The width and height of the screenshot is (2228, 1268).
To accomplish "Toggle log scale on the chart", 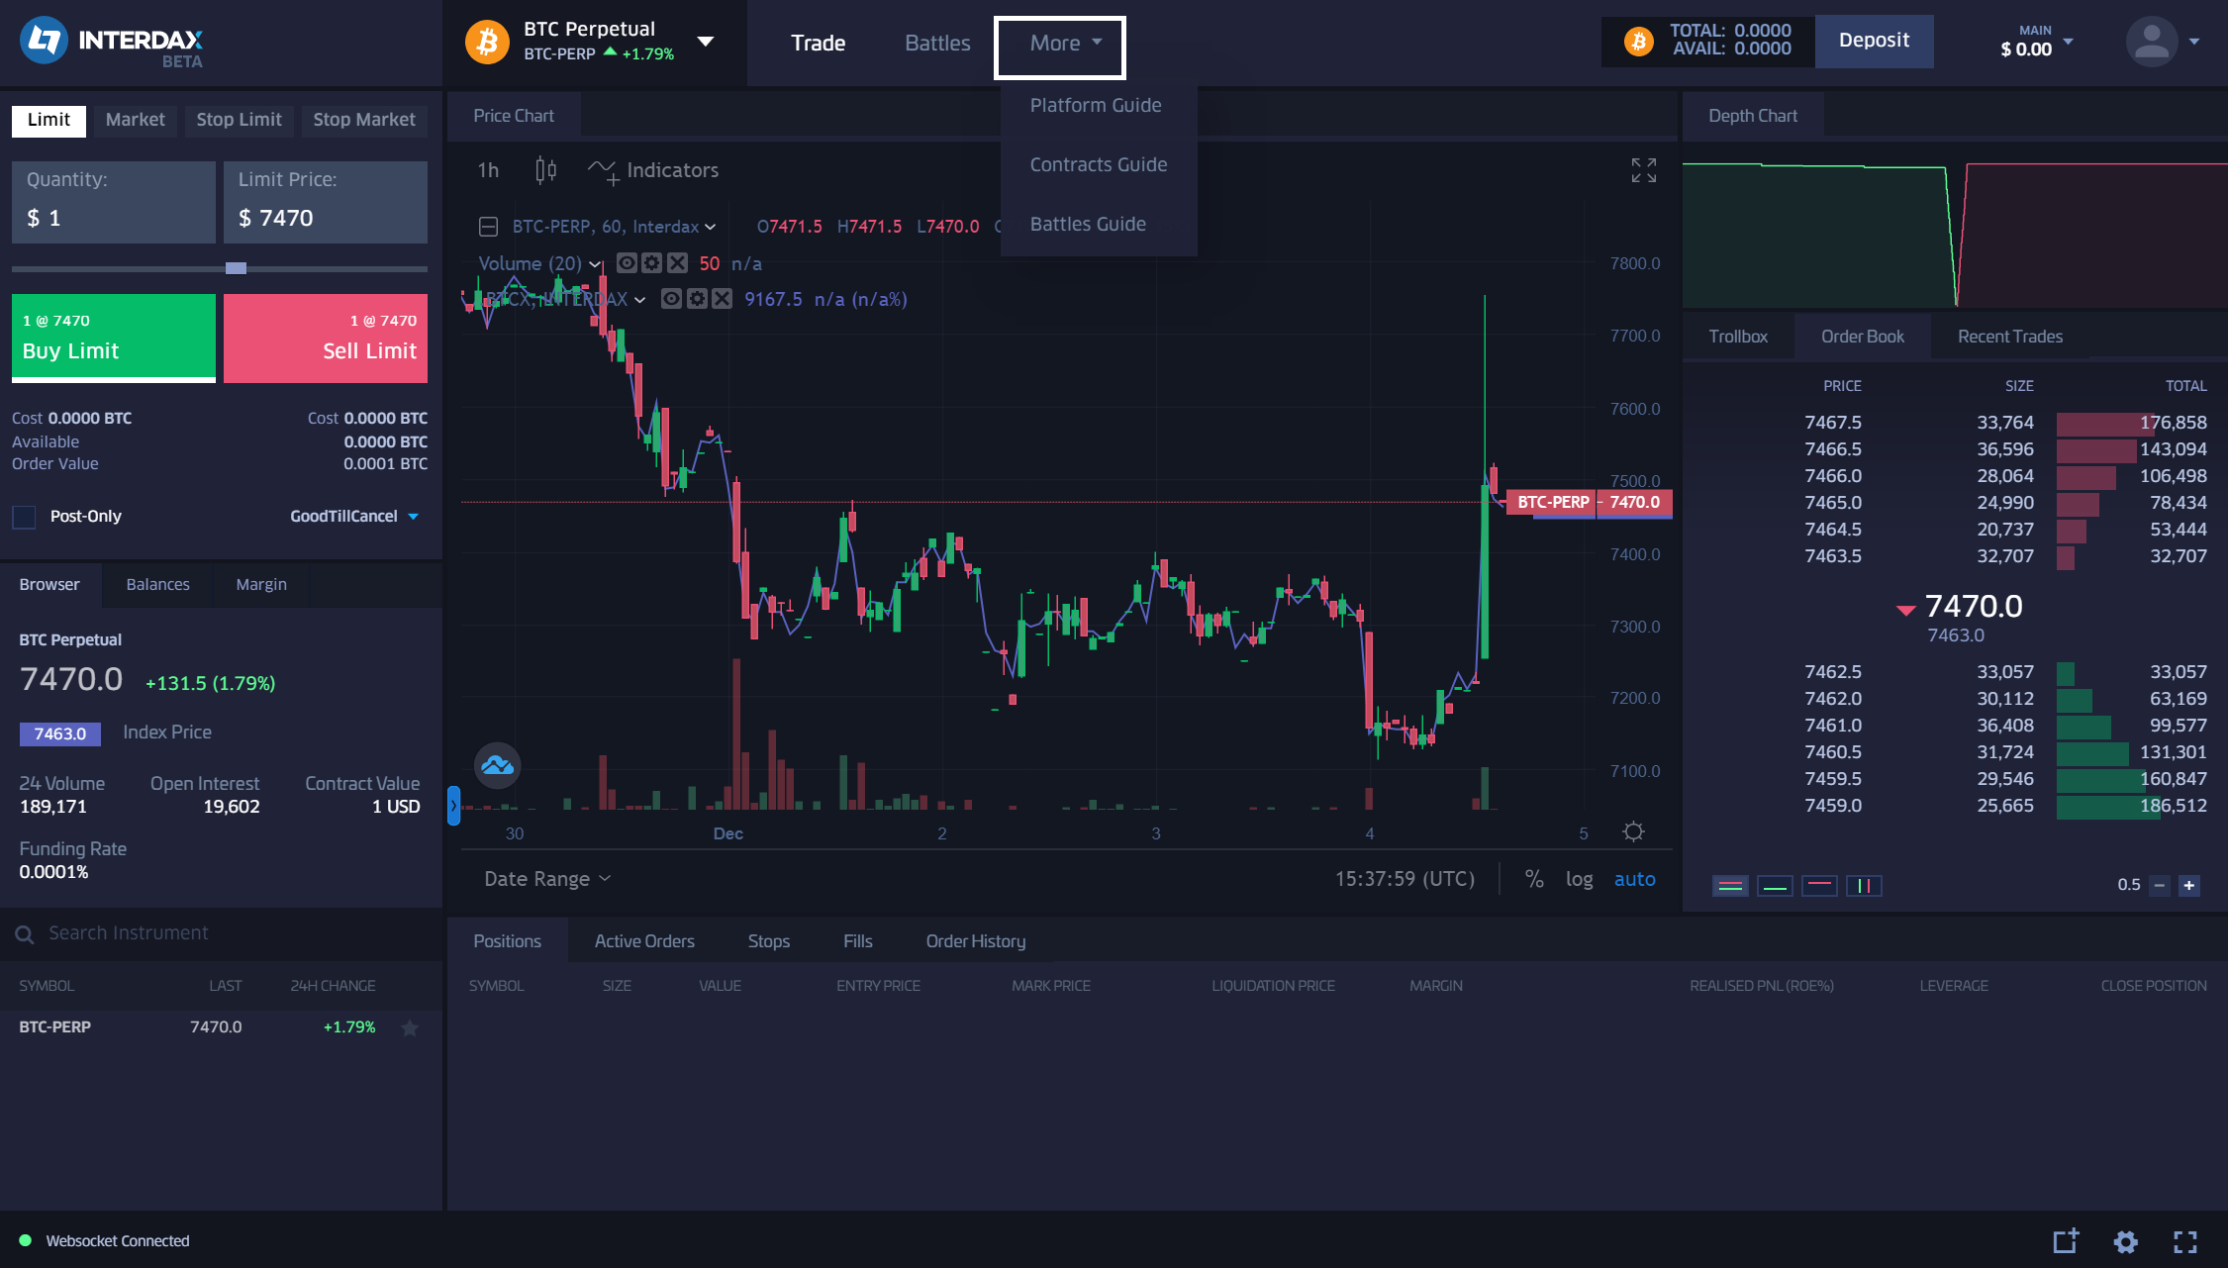I will point(1579,879).
